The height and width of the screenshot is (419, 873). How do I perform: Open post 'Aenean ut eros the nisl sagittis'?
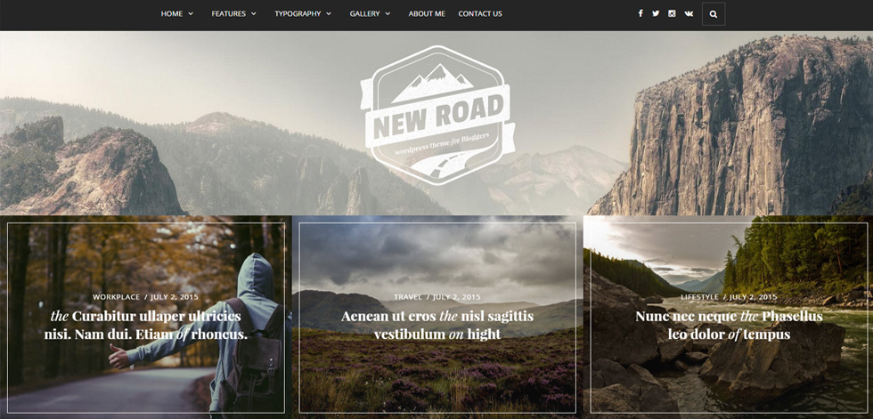pyautogui.click(x=437, y=325)
